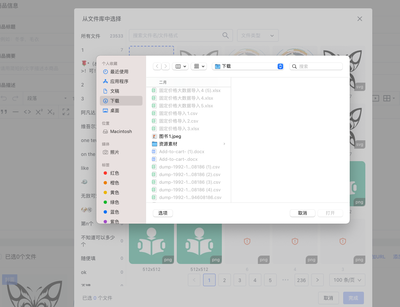The image size is (400, 307).
Task: Select the 红色 tag
Action: [x=114, y=173]
